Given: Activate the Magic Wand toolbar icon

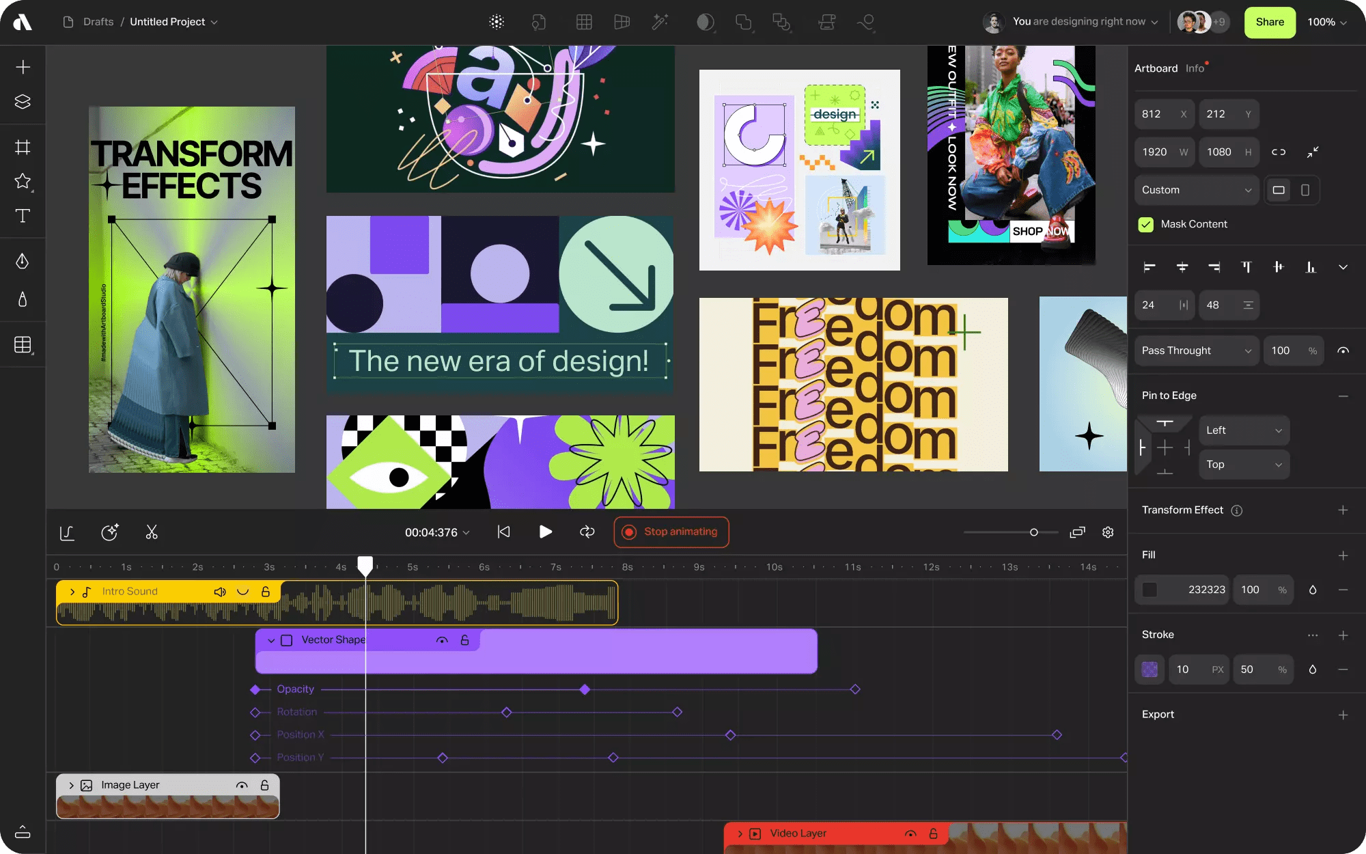Looking at the screenshot, I should (660, 21).
